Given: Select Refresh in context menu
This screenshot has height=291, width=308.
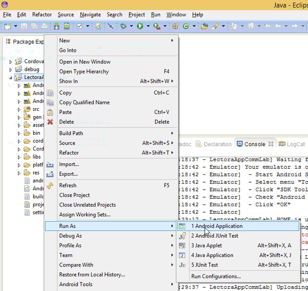Looking at the screenshot, I should pos(118,185).
